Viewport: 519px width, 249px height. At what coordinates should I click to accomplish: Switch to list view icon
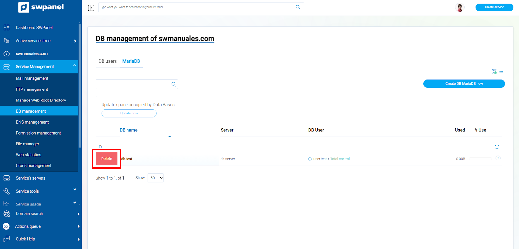tap(501, 71)
